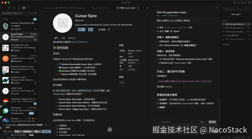Open Debugger for Java gear settings
The image size is (252, 139).
(x=35, y=51)
